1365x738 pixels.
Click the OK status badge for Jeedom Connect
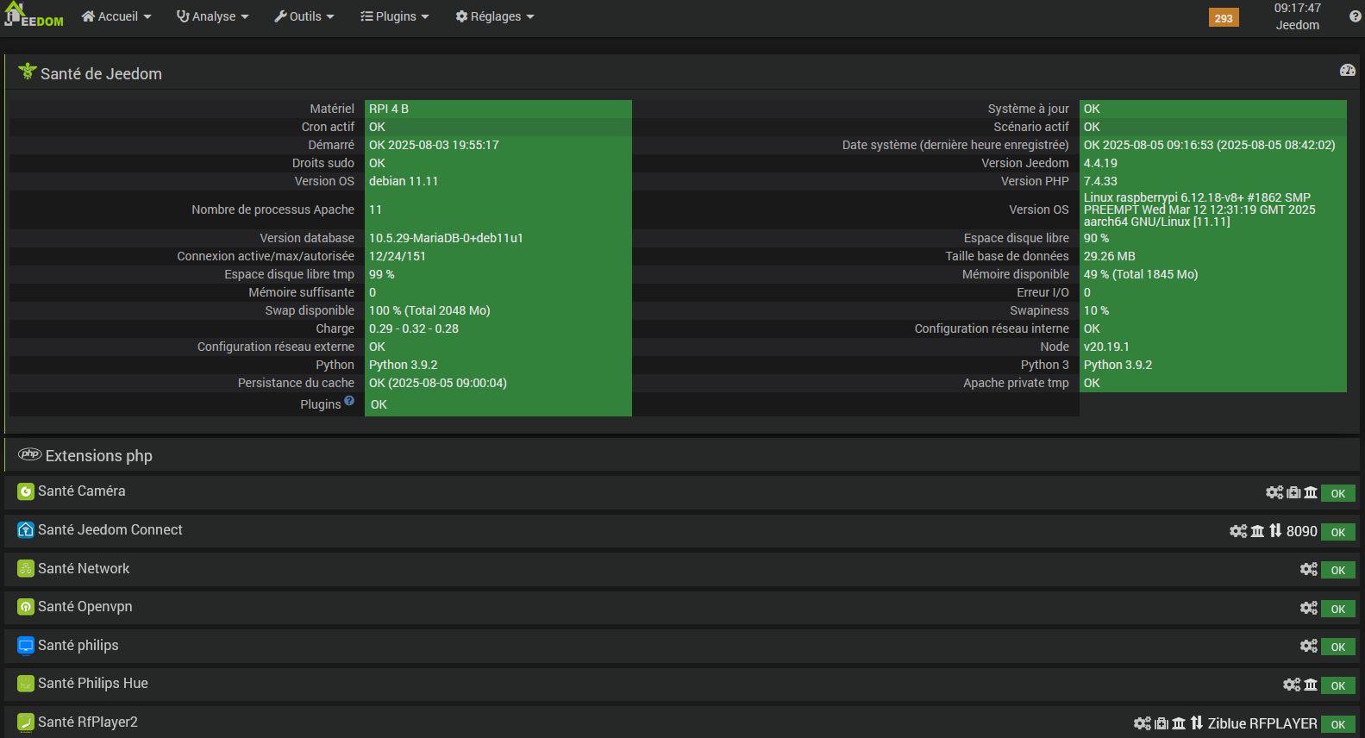[x=1337, y=532]
